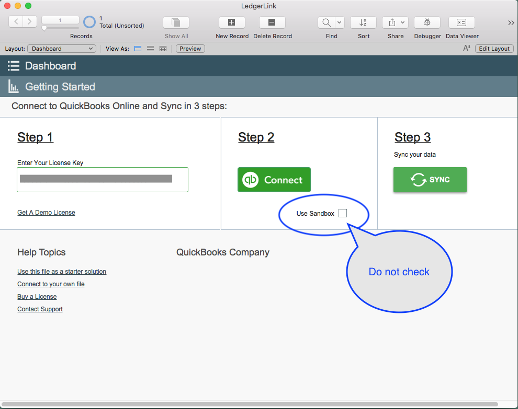Click the QuickBooks Company heading
518x409 pixels.
pos(223,252)
